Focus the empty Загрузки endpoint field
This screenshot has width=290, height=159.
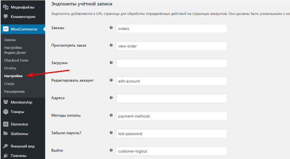point(172,63)
